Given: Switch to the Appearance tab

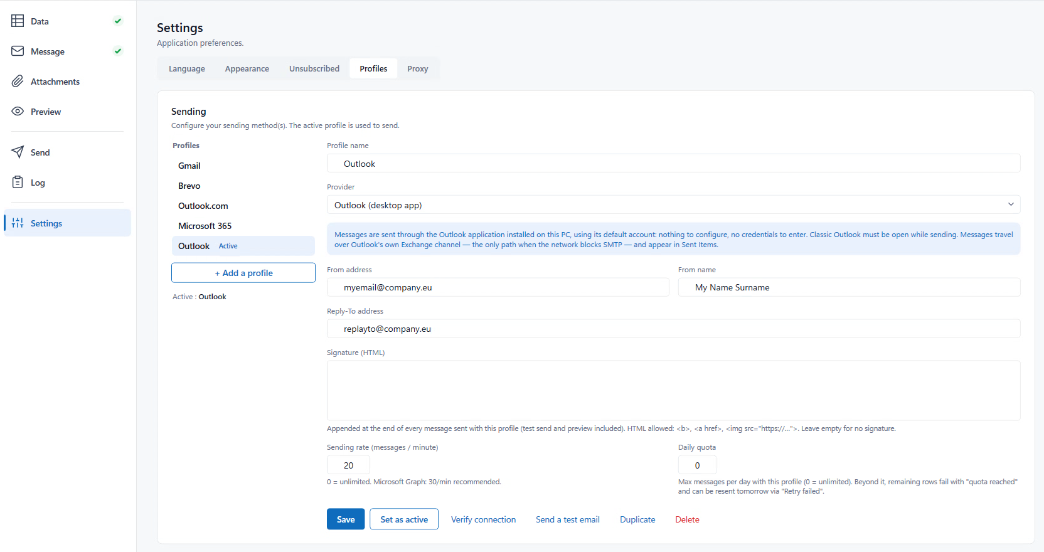Looking at the screenshot, I should pos(247,68).
